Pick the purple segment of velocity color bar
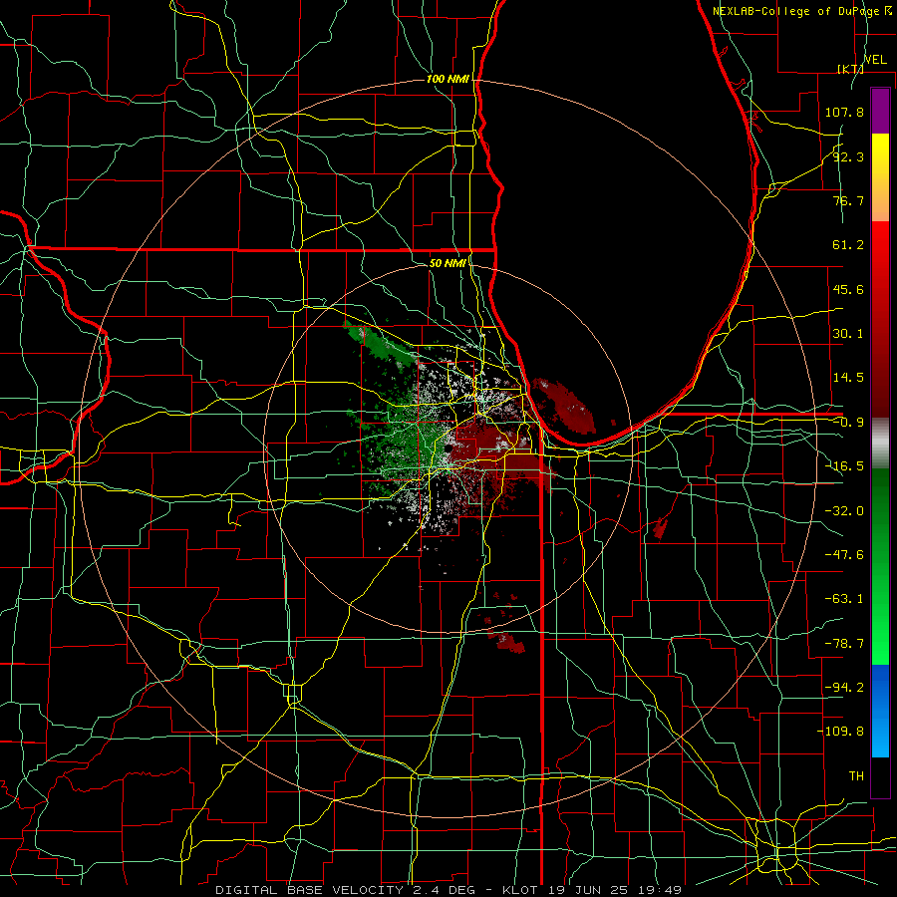Screen dimensions: 897x897 tap(880, 111)
